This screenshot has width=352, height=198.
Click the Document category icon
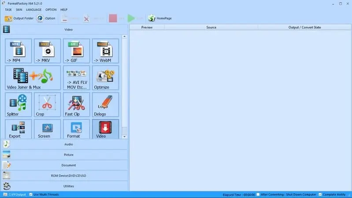pyautogui.click(x=7, y=165)
